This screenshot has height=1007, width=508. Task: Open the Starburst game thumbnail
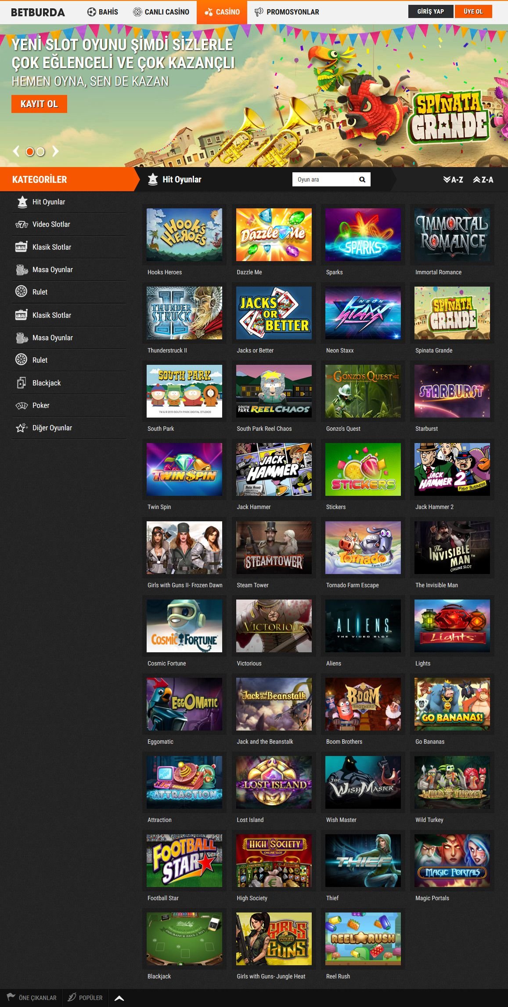pos(452,391)
